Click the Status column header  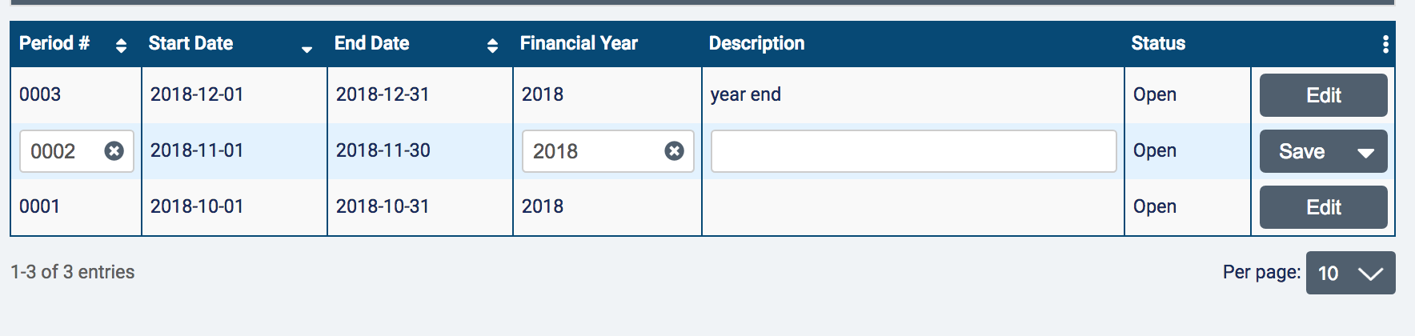tap(1158, 43)
